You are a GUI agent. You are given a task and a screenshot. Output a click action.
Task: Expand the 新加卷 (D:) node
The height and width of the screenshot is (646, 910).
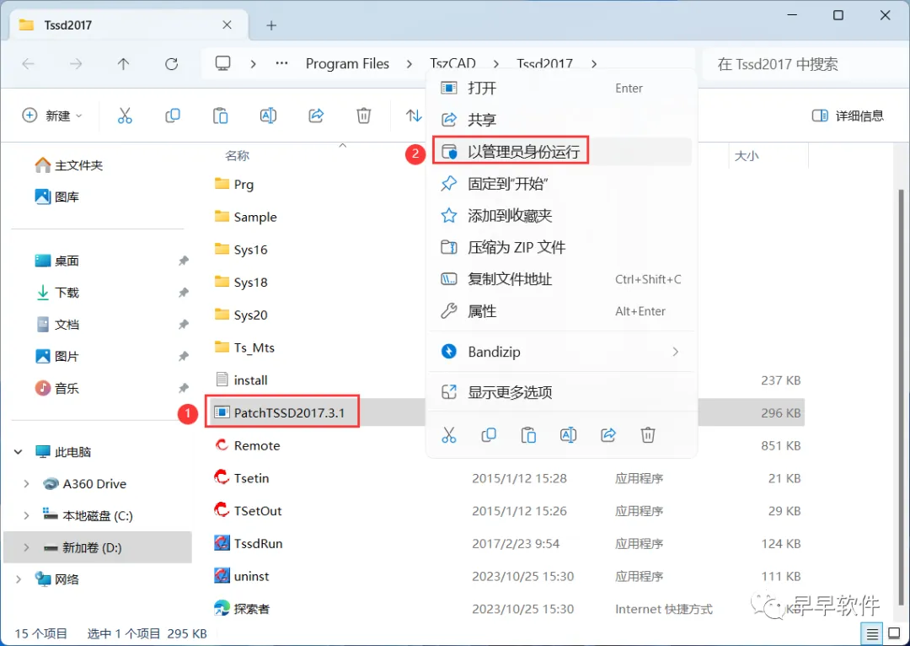(26, 547)
